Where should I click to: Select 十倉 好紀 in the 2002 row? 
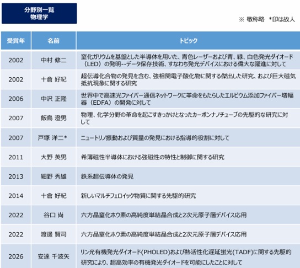(53, 79)
